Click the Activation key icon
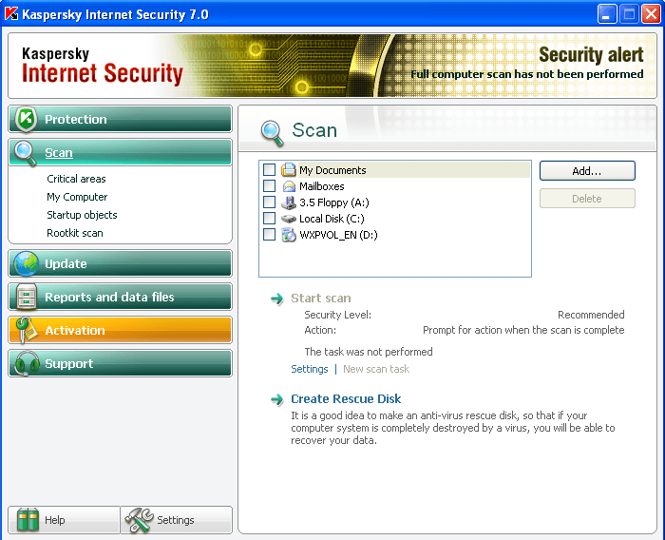 pyautogui.click(x=27, y=330)
